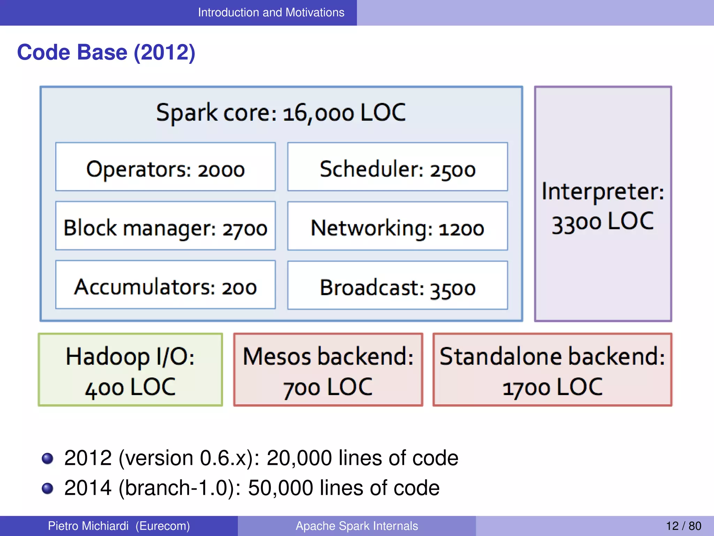Select the Accumulators: 200 box
This screenshot has height=536, width=714.
click(165, 285)
